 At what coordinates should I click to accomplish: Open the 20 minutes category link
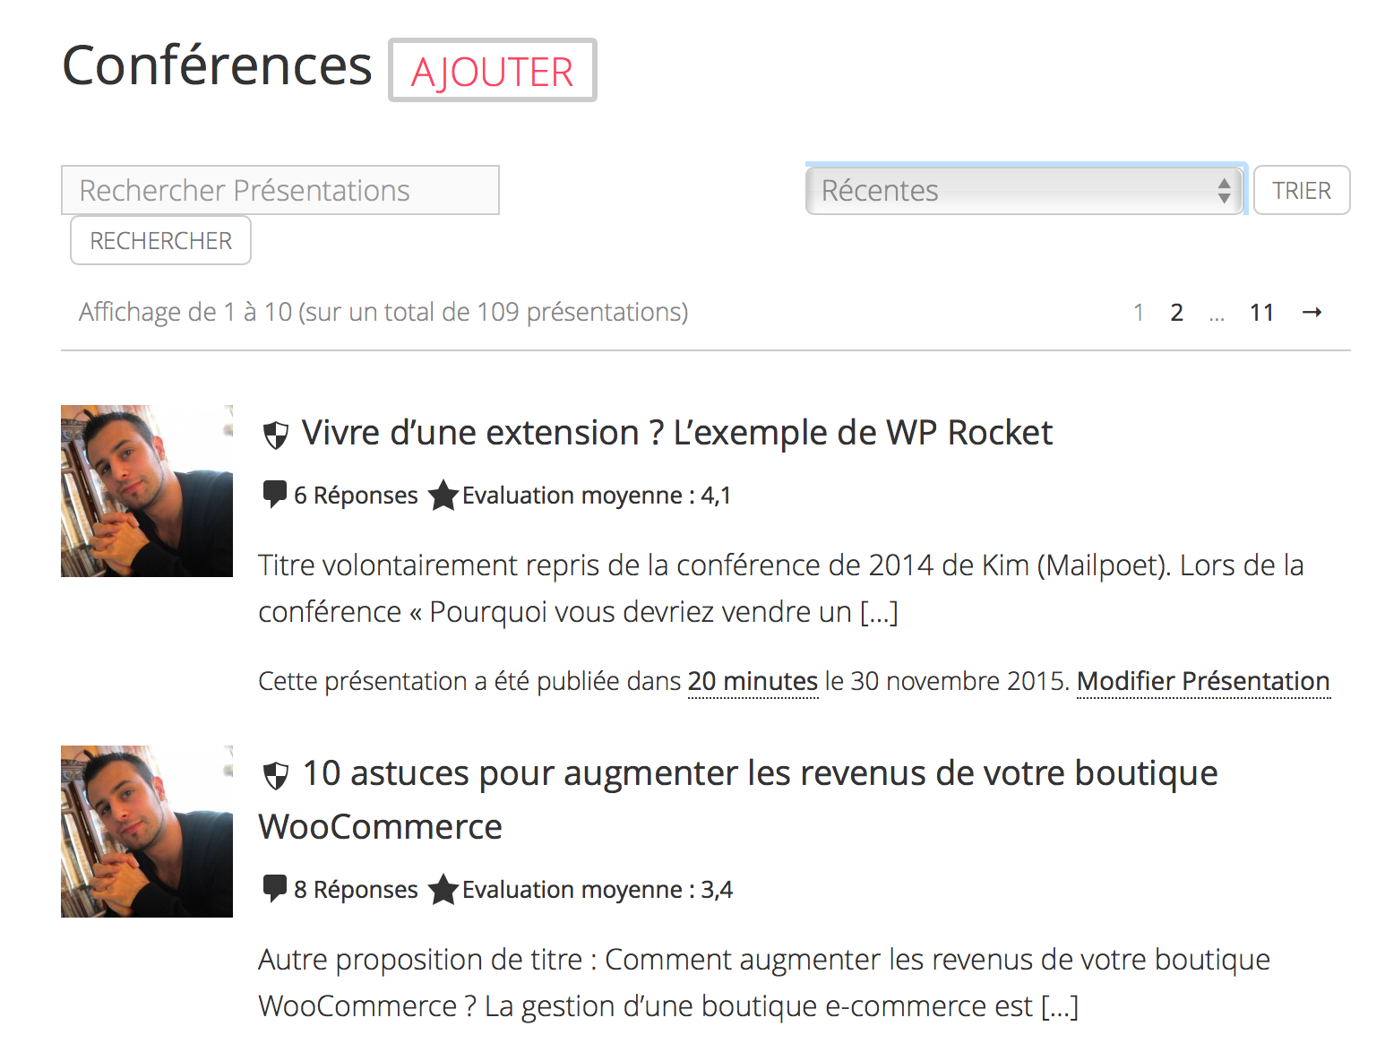click(752, 681)
